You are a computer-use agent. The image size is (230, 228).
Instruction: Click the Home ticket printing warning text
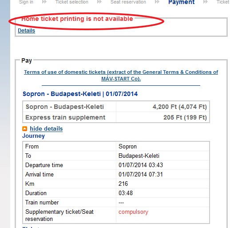click(77, 19)
